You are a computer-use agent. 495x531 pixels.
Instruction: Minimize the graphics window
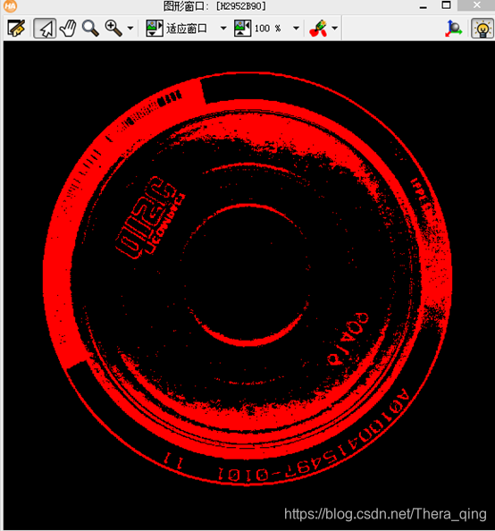424,7
